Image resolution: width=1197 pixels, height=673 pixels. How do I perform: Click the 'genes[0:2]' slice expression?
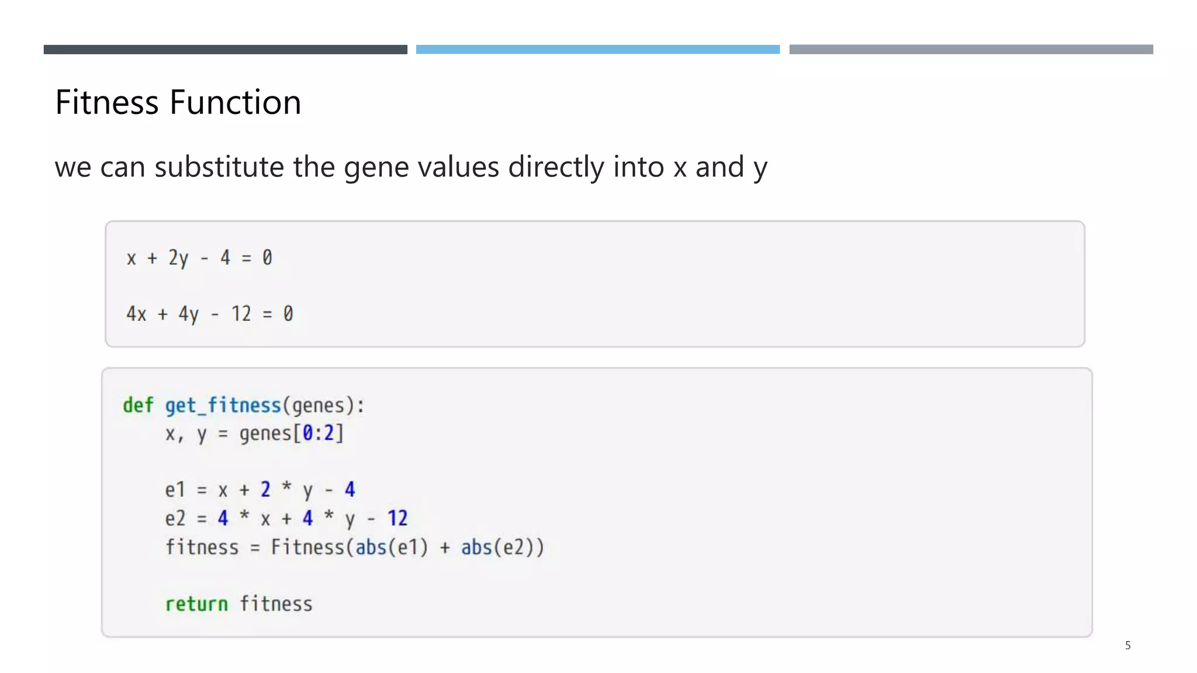pyautogui.click(x=291, y=433)
